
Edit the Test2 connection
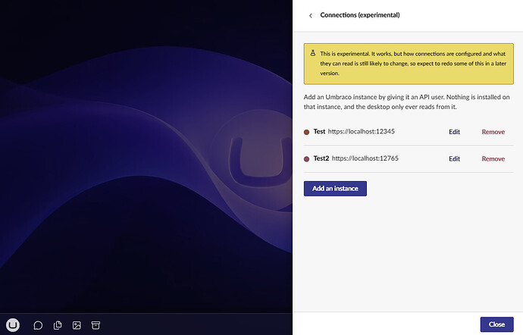454,159
